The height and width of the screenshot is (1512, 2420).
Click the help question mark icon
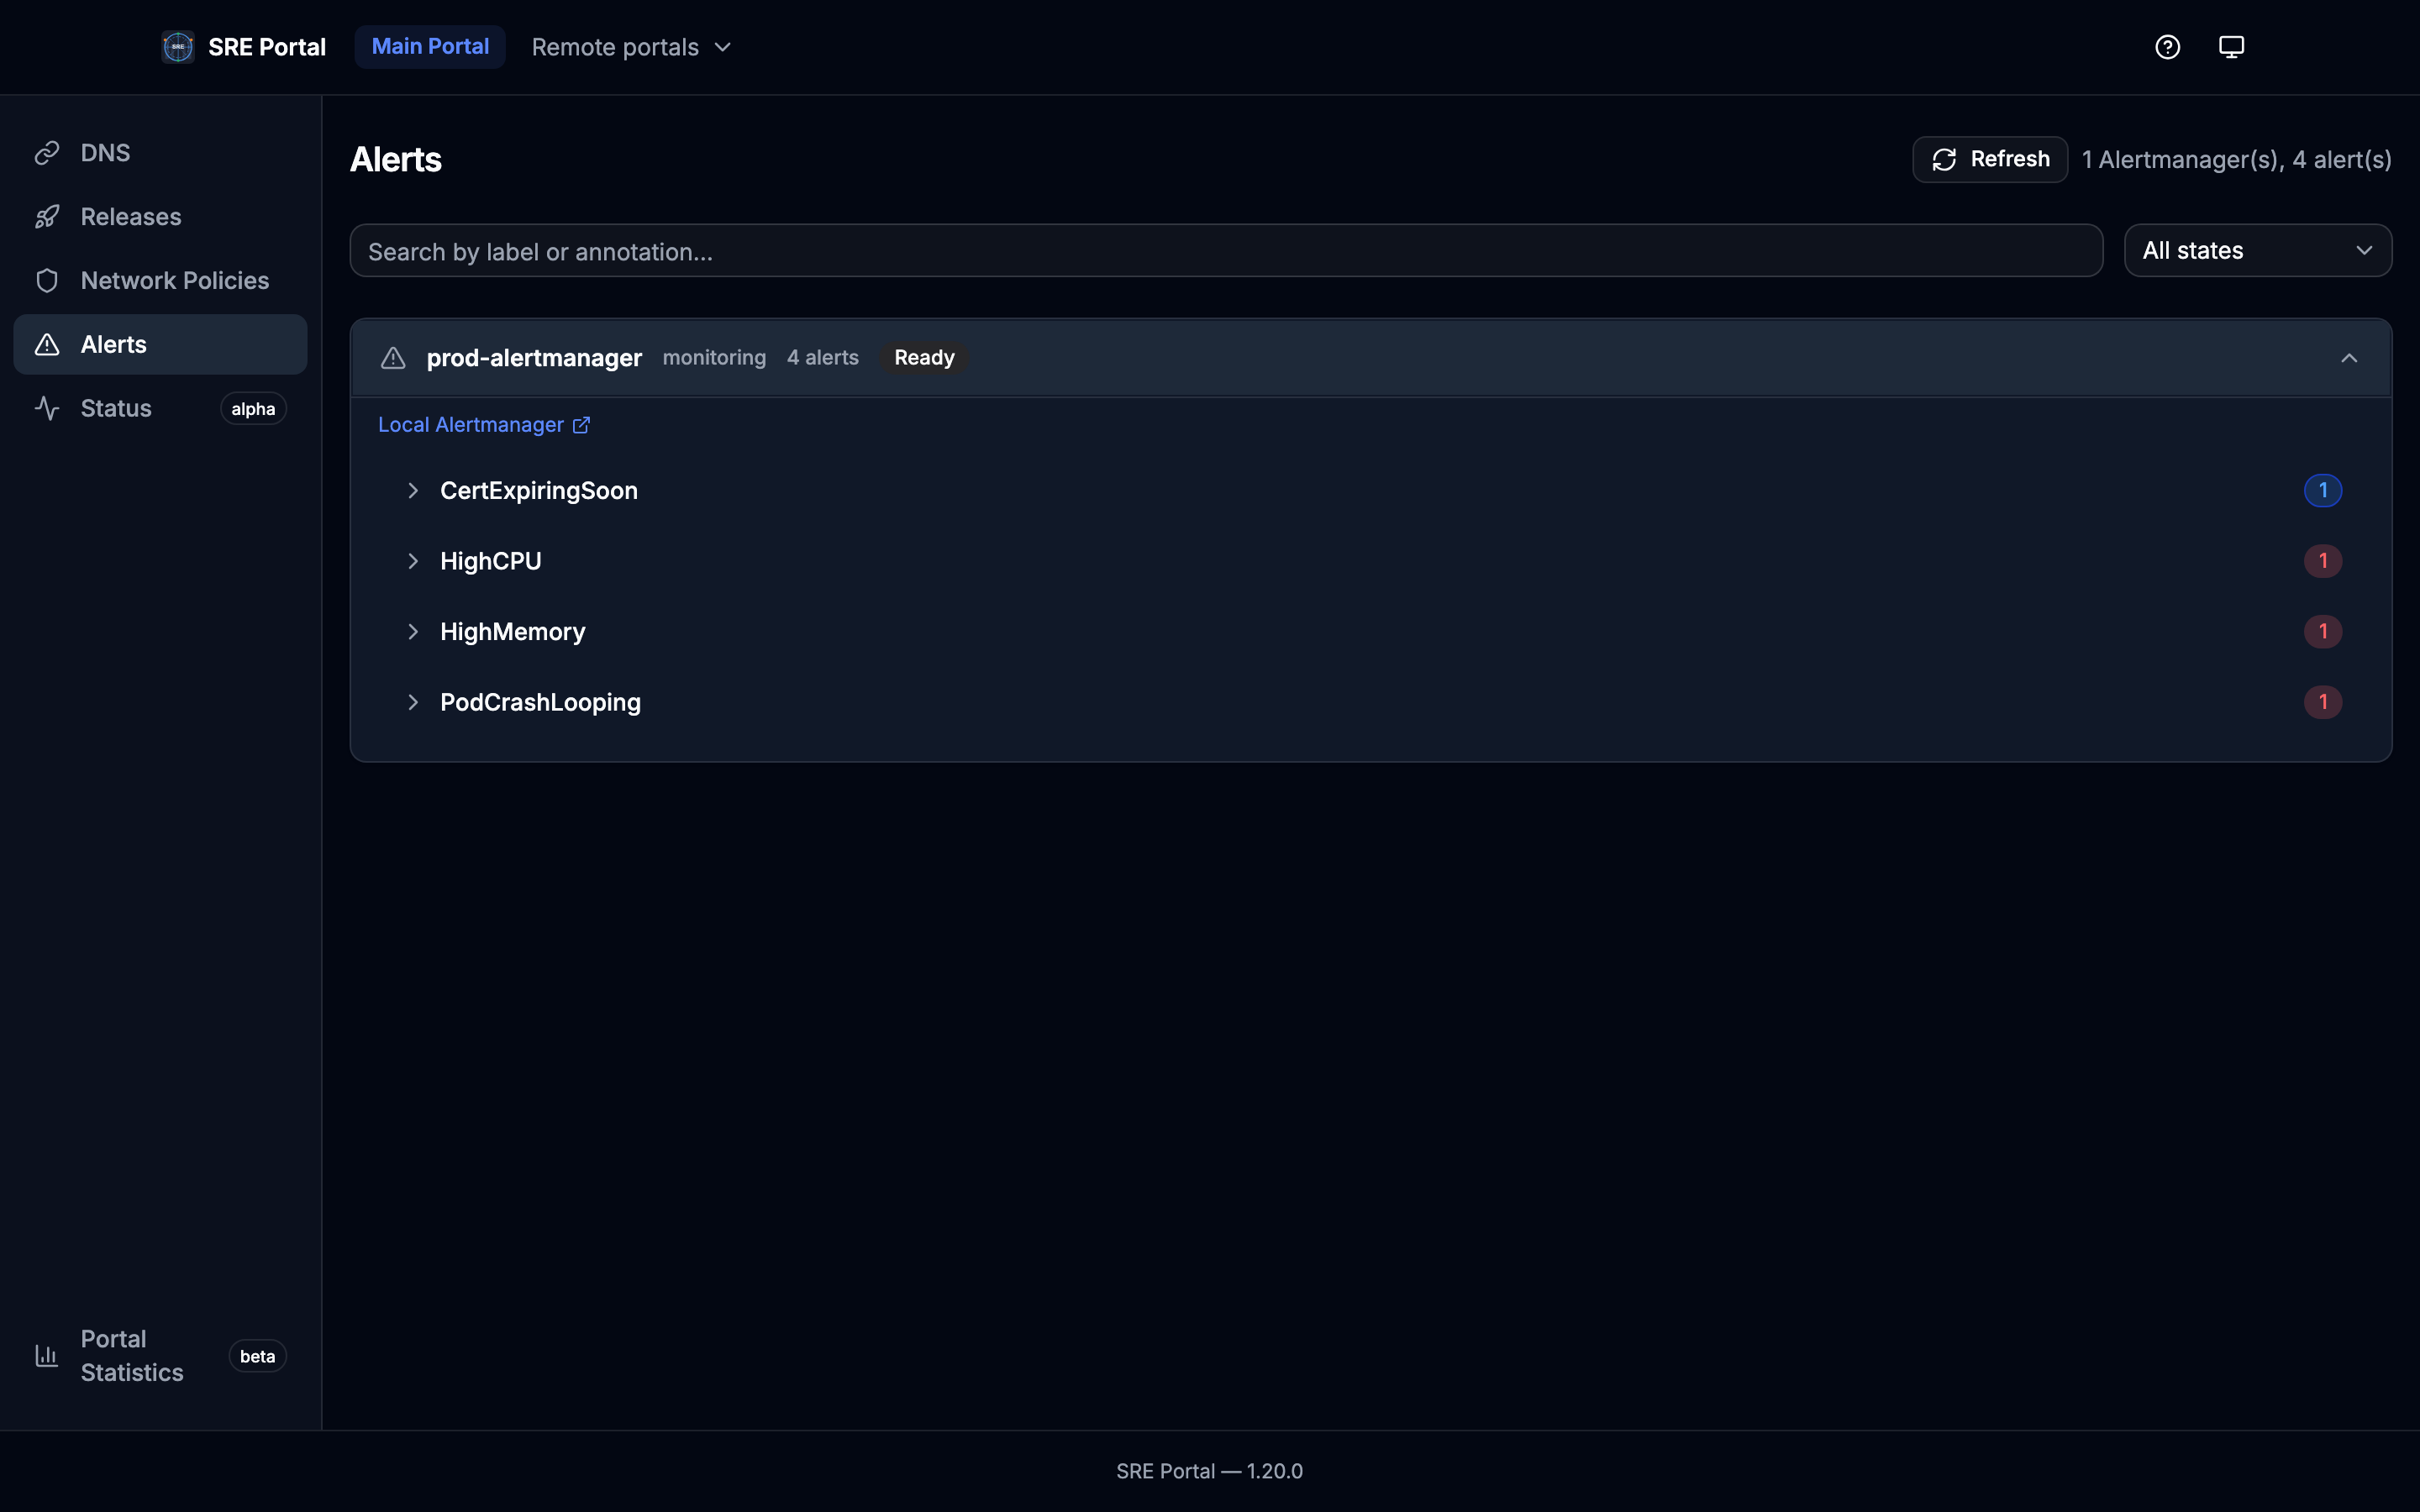point(2167,47)
